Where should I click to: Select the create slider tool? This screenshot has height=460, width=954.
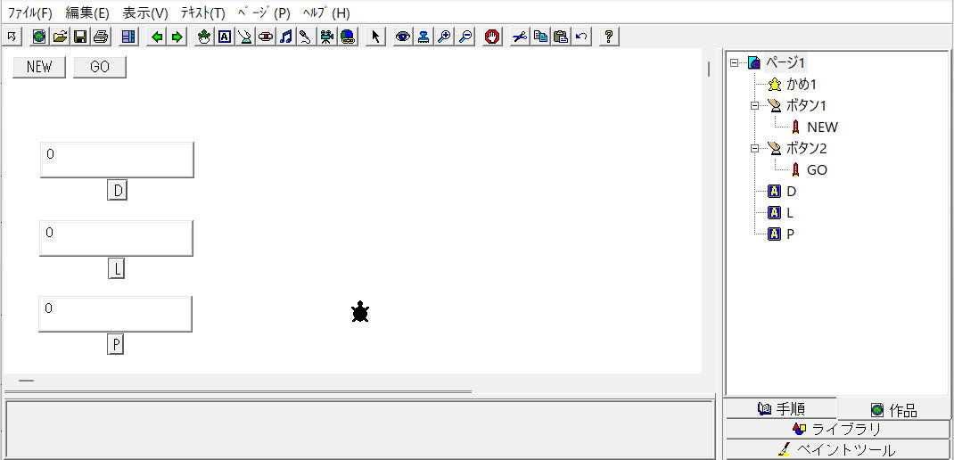pyautogui.click(x=266, y=37)
